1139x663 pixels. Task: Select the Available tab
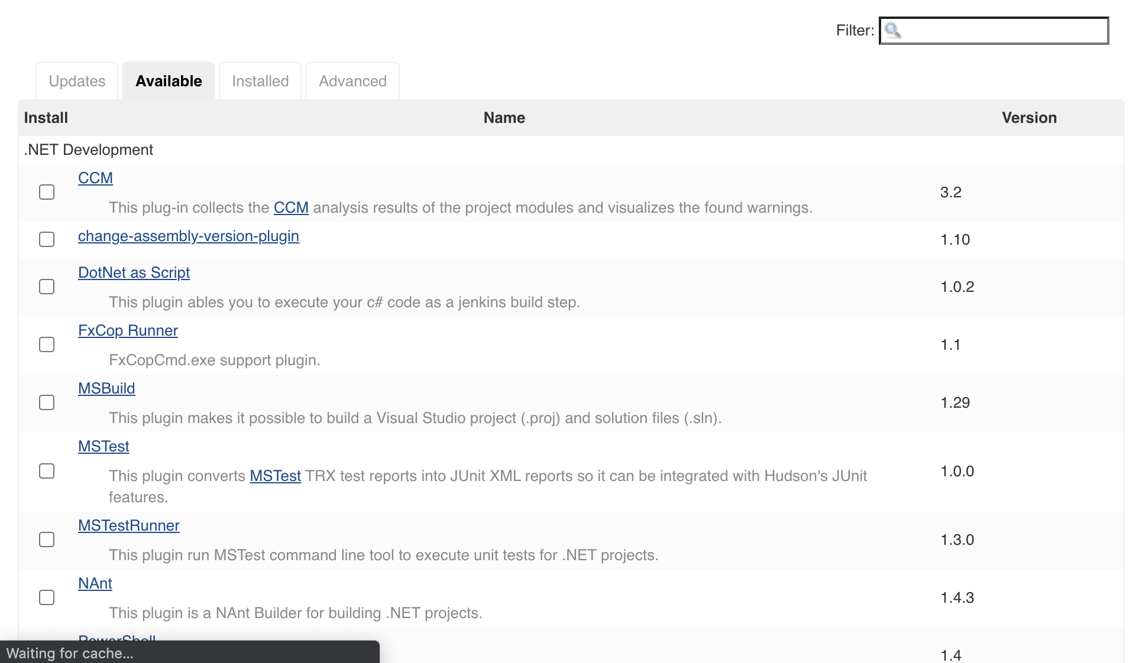169,81
